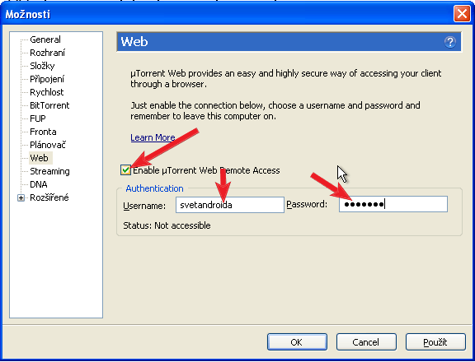Focus the Password input field
This screenshot has height=362, width=475.
[x=393, y=204]
